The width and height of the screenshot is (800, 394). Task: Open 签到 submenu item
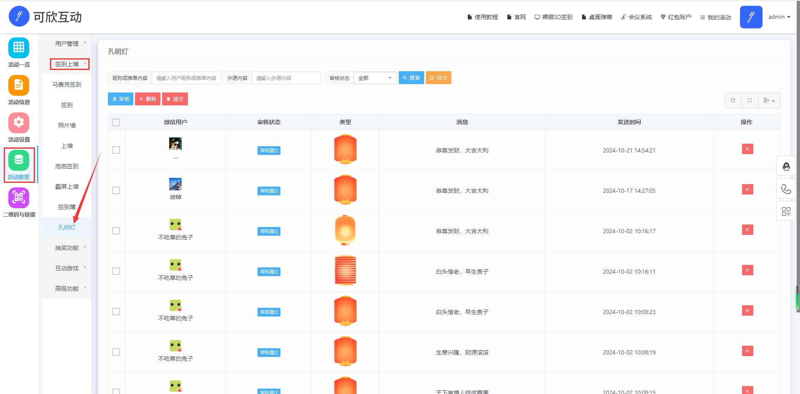point(67,105)
